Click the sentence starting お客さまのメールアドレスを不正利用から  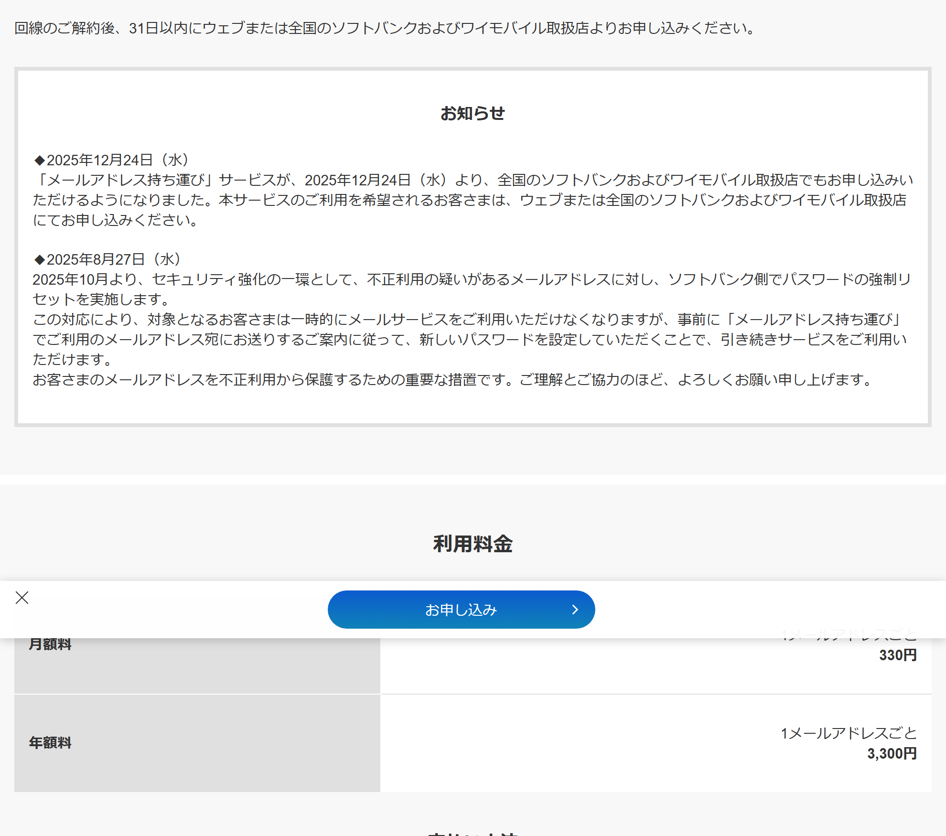coord(453,379)
